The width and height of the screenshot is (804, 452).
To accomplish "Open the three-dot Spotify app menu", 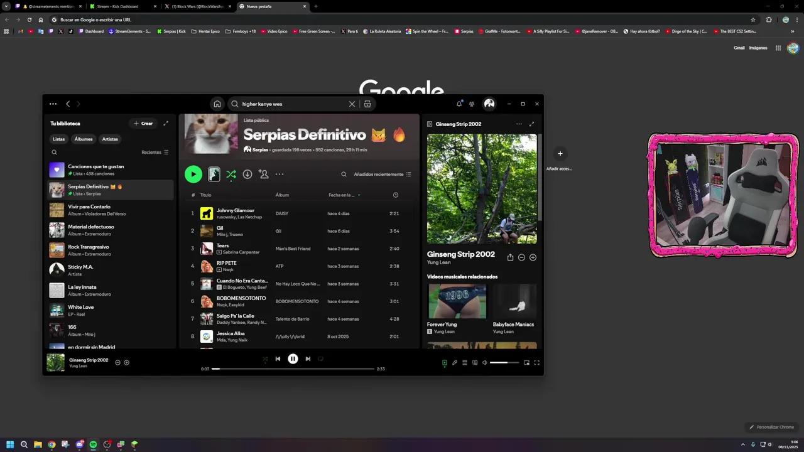I will tap(53, 104).
